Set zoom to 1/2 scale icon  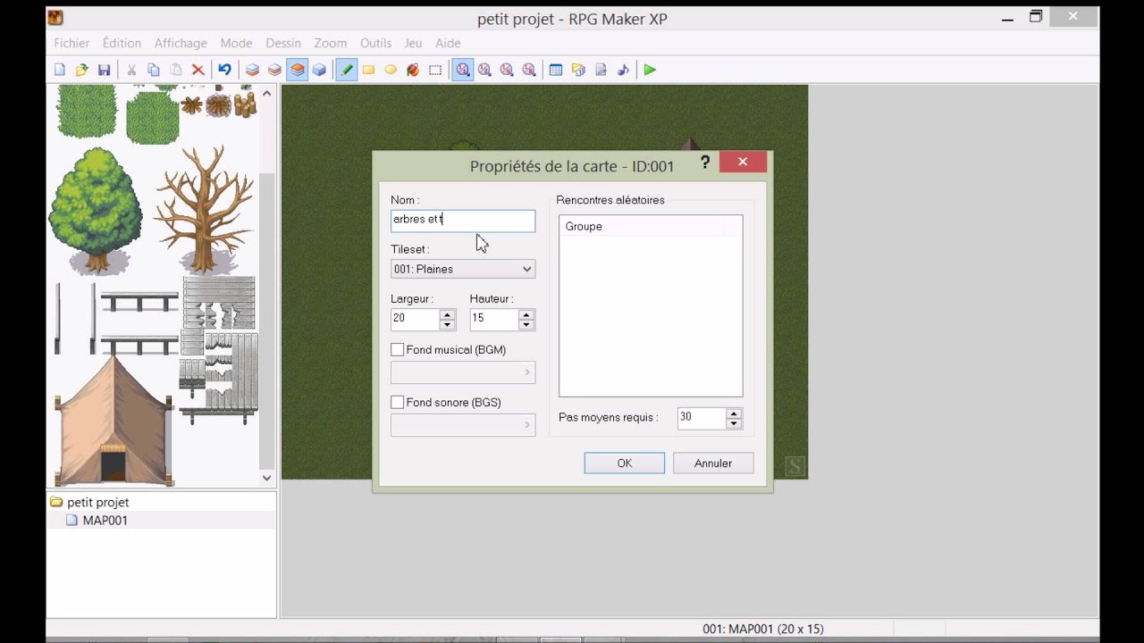coord(484,70)
